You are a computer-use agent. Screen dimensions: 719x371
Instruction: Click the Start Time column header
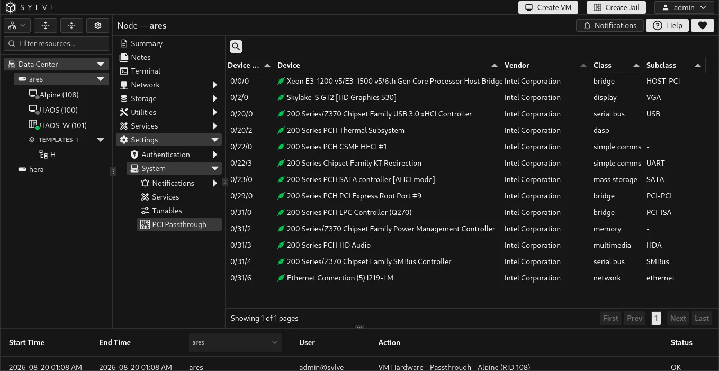pos(26,342)
